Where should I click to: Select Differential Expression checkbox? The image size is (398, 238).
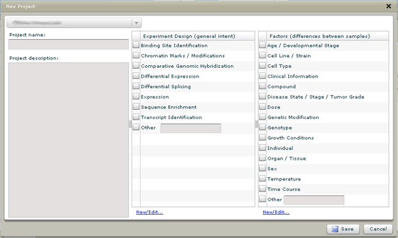pyautogui.click(x=136, y=76)
